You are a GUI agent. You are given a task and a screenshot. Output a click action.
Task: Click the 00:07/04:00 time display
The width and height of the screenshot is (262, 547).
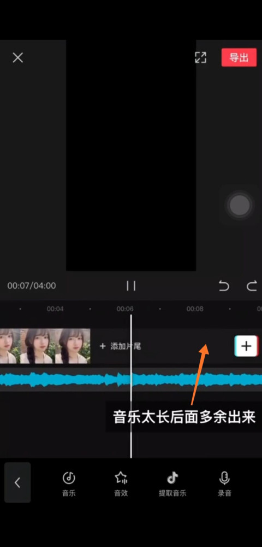tap(32, 286)
